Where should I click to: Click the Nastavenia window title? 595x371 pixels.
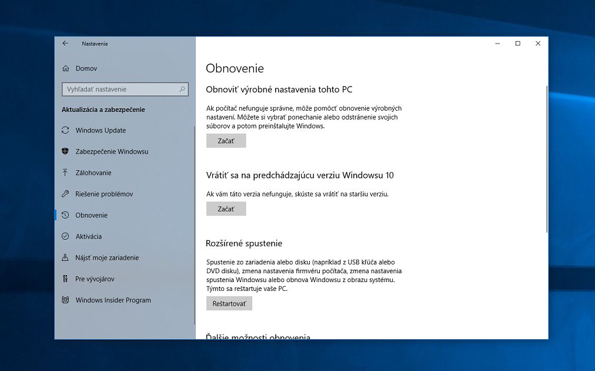pyautogui.click(x=95, y=44)
